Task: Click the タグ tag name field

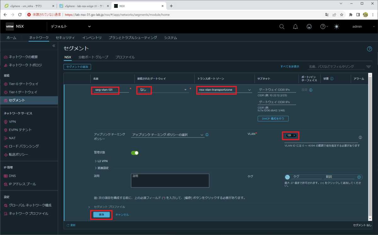Action: (307, 177)
